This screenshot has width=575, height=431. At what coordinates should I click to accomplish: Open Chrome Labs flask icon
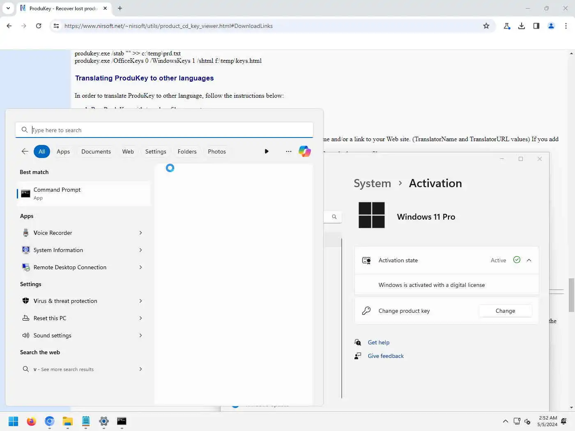[507, 26]
